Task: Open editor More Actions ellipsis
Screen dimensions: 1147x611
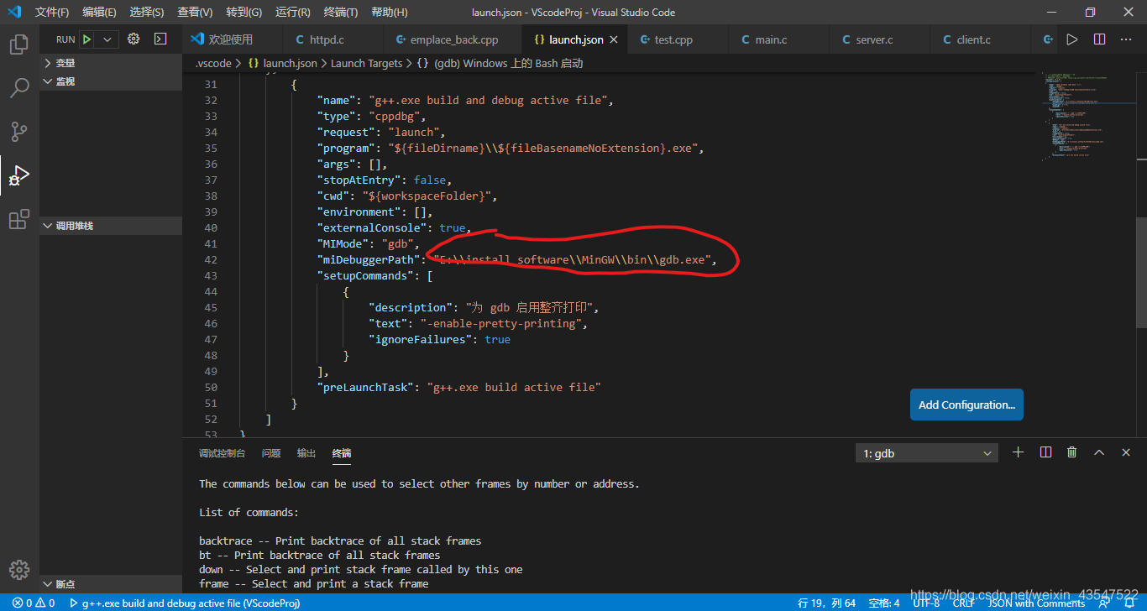Action: click(x=1126, y=39)
